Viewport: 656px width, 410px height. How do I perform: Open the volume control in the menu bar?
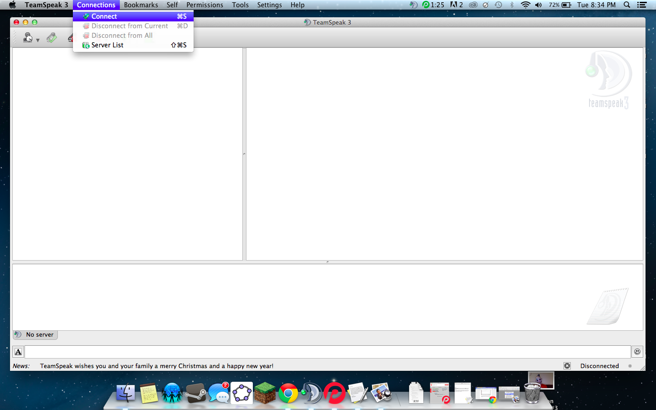coord(538,5)
